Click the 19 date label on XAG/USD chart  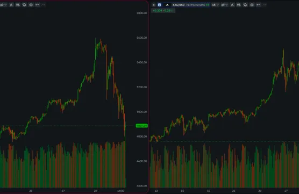pos(209,191)
